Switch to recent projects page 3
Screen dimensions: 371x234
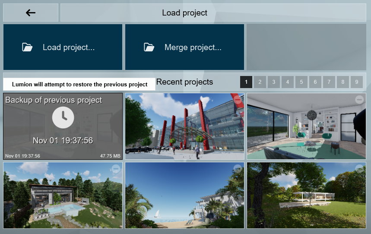[274, 82]
